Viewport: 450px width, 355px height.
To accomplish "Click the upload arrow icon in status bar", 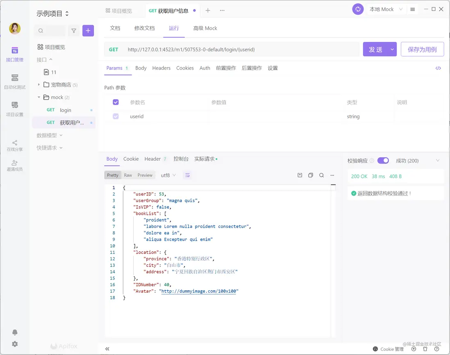I will coord(414,349).
